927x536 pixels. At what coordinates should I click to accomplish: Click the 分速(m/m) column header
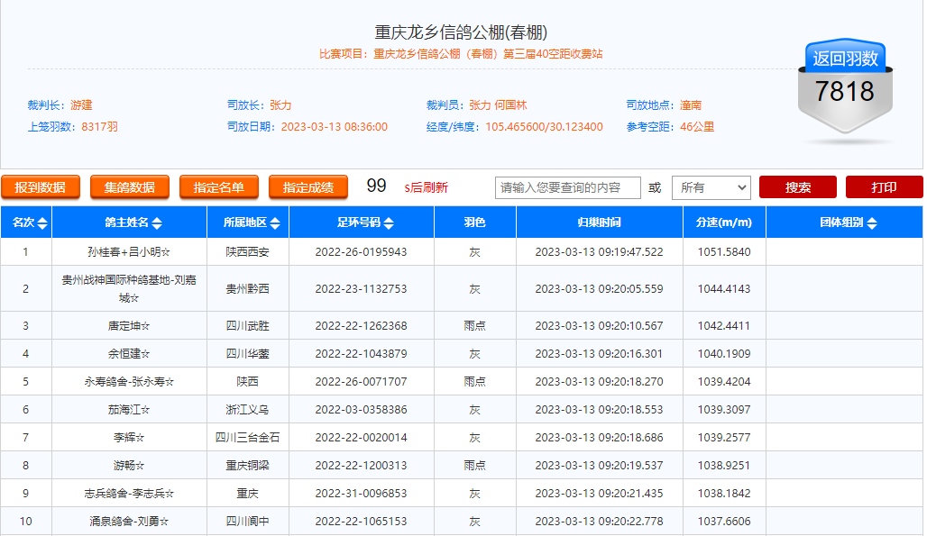tap(724, 223)
